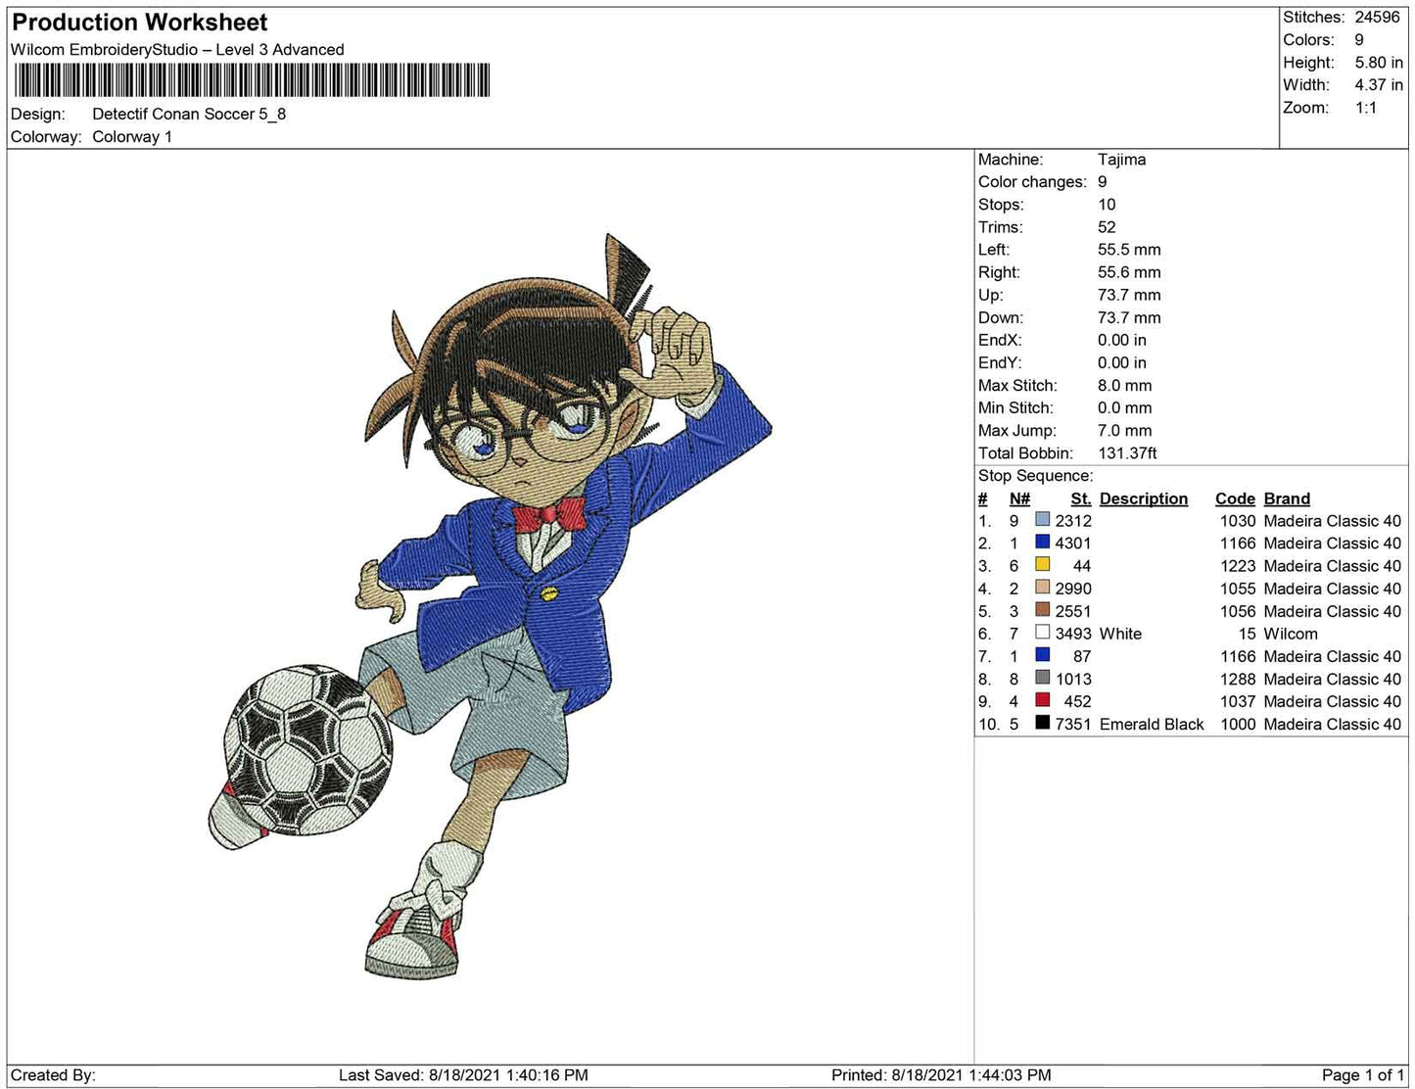Click the 'Brand' column header
Image resolution: width=1415 pixels, height=1089 pixels.
click(x=1287, y=498)
